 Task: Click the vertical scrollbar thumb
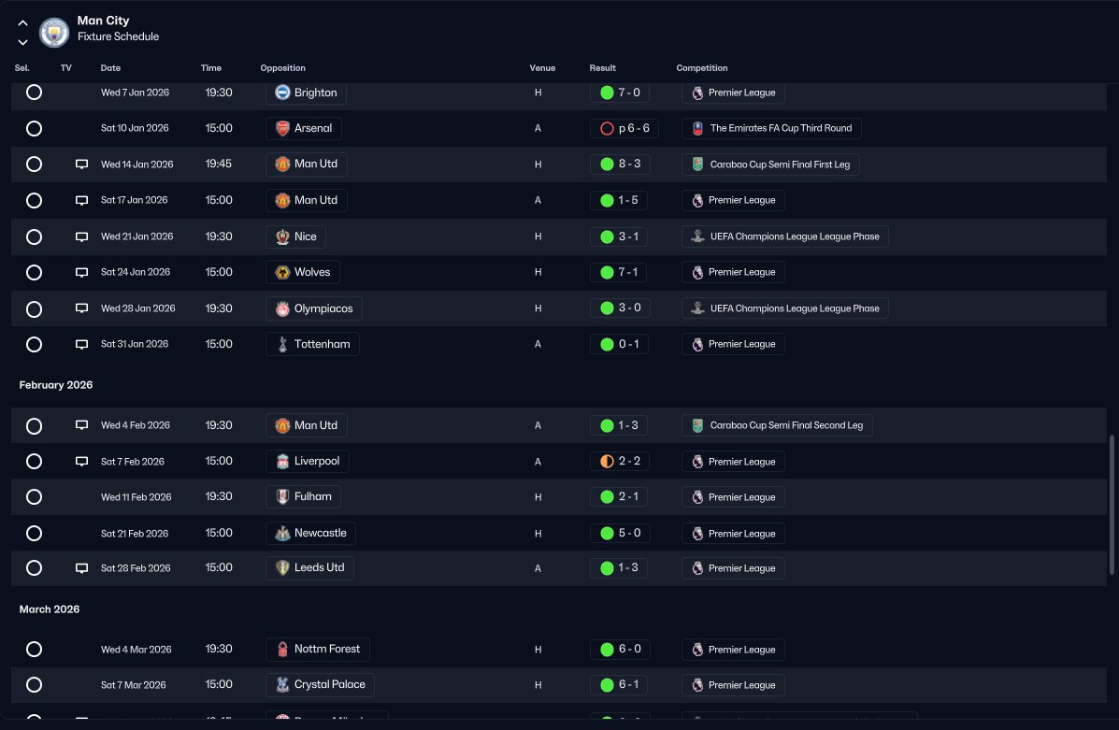pyautogui.click(x=1112, y=504)
